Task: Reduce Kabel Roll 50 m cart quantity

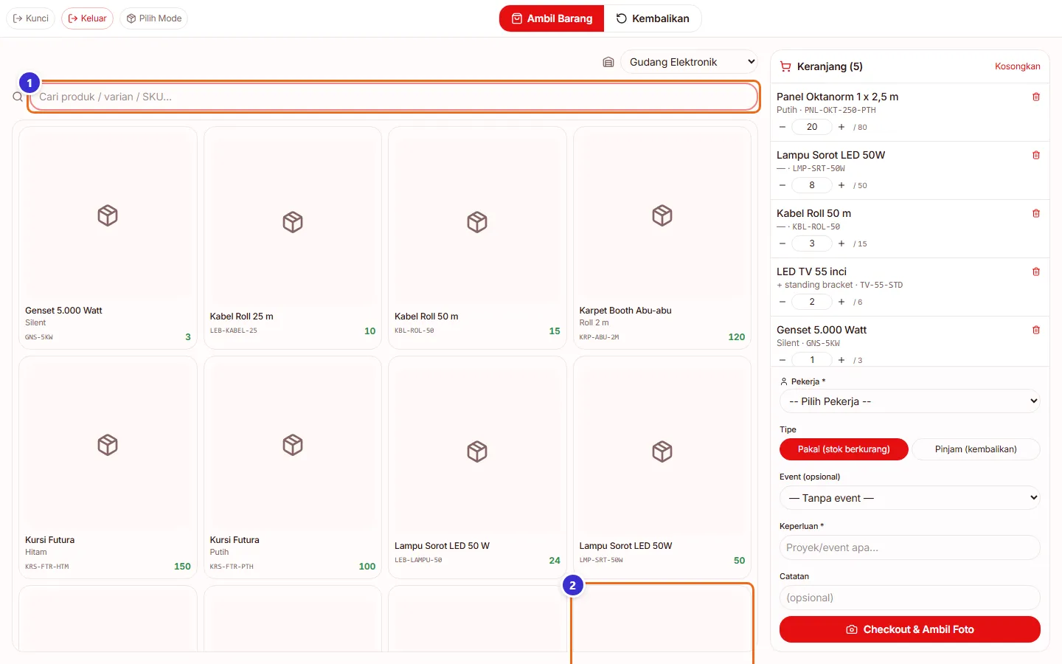Action: pos(782,243)
